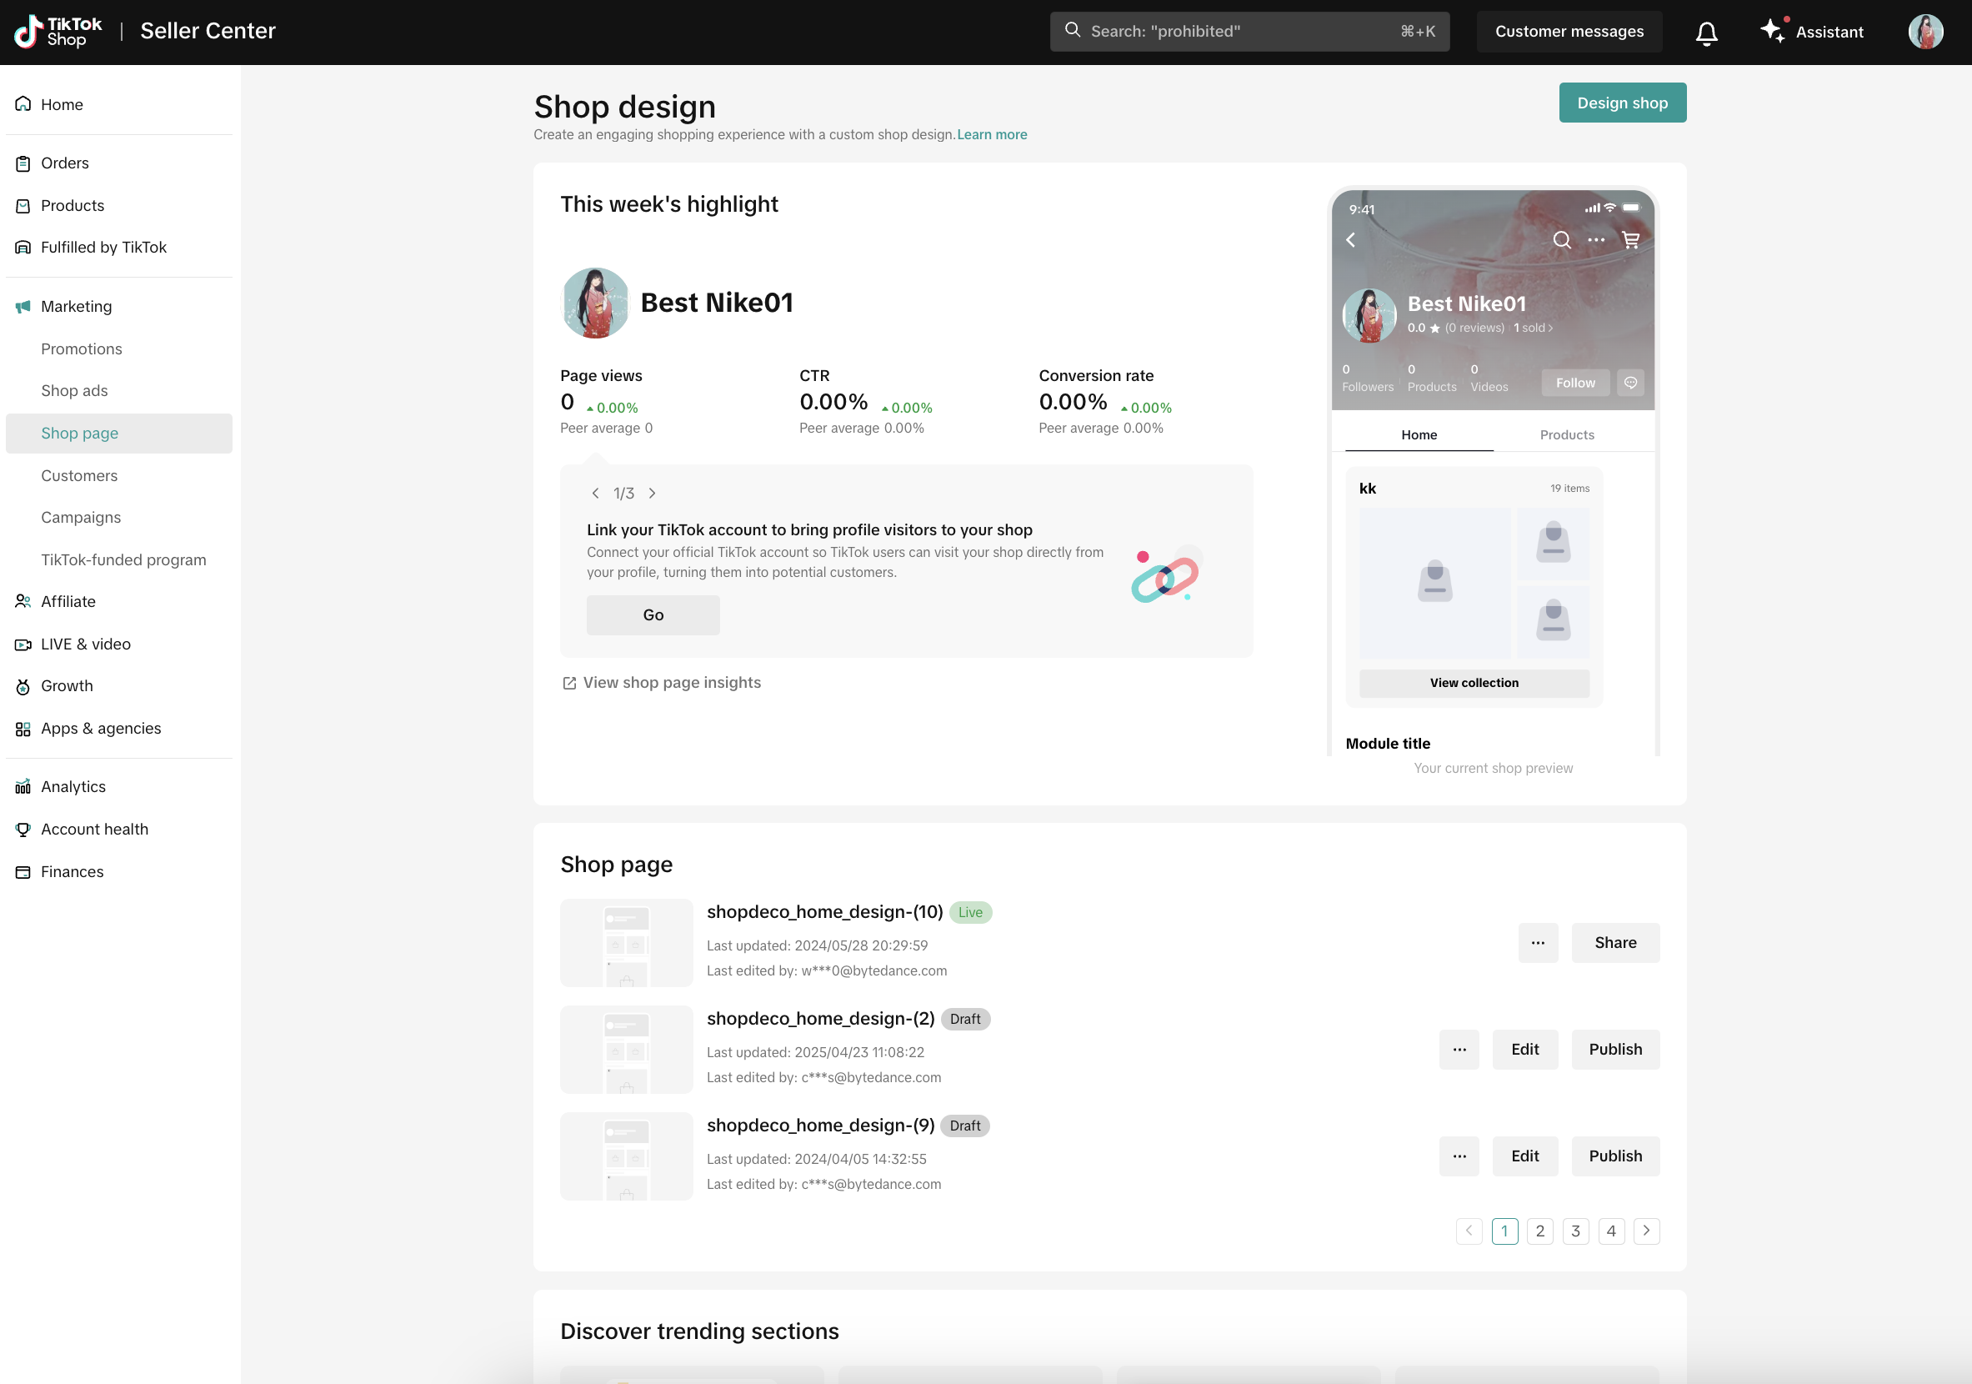The width and height of the screenshot is (1972, 1384).
Task: Click the profile avatar in header
Action: click(x=1924, y=32)
